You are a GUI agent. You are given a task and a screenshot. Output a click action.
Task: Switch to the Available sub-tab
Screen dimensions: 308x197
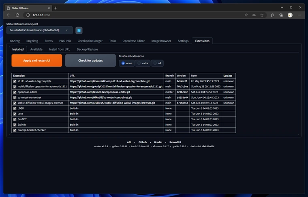pos(36,49)
